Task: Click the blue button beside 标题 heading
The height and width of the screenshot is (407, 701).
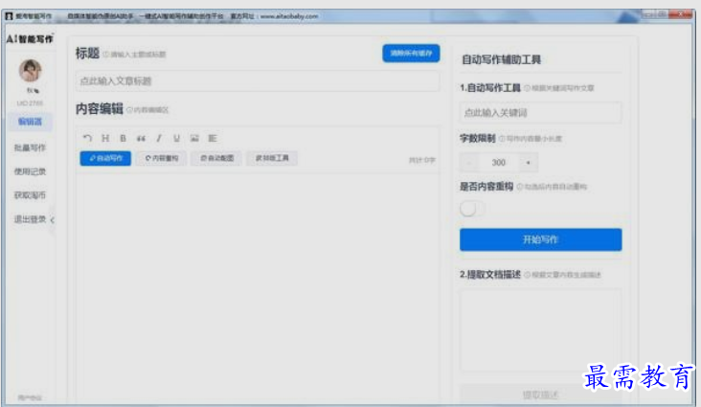Action: pyautogui.click(x=411, y=54)
